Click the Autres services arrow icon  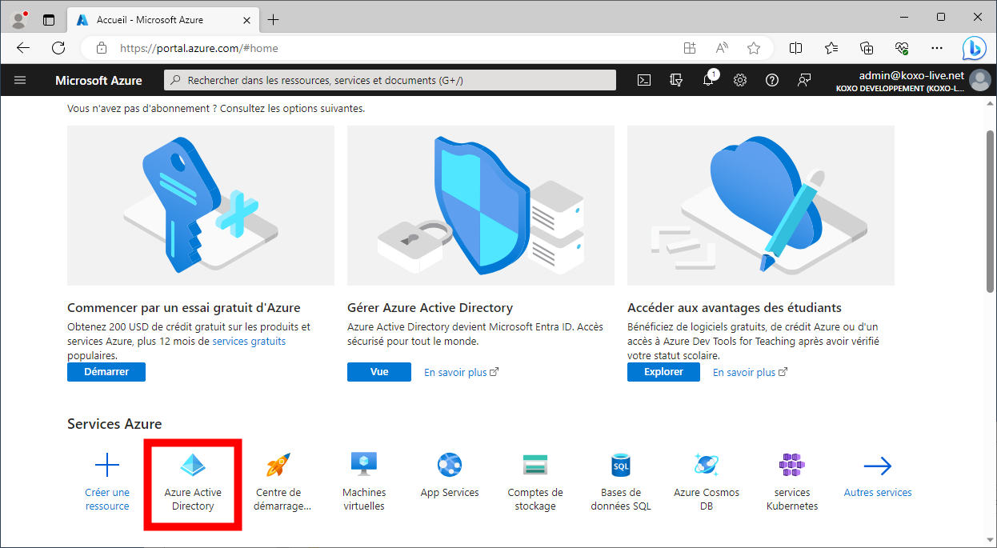click(878, 466)
